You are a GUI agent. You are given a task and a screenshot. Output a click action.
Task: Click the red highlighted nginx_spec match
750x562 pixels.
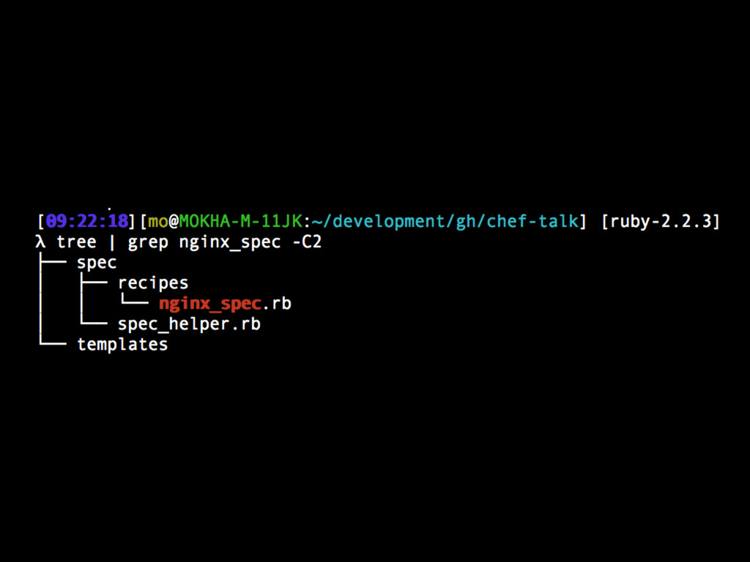coord(210,304)
